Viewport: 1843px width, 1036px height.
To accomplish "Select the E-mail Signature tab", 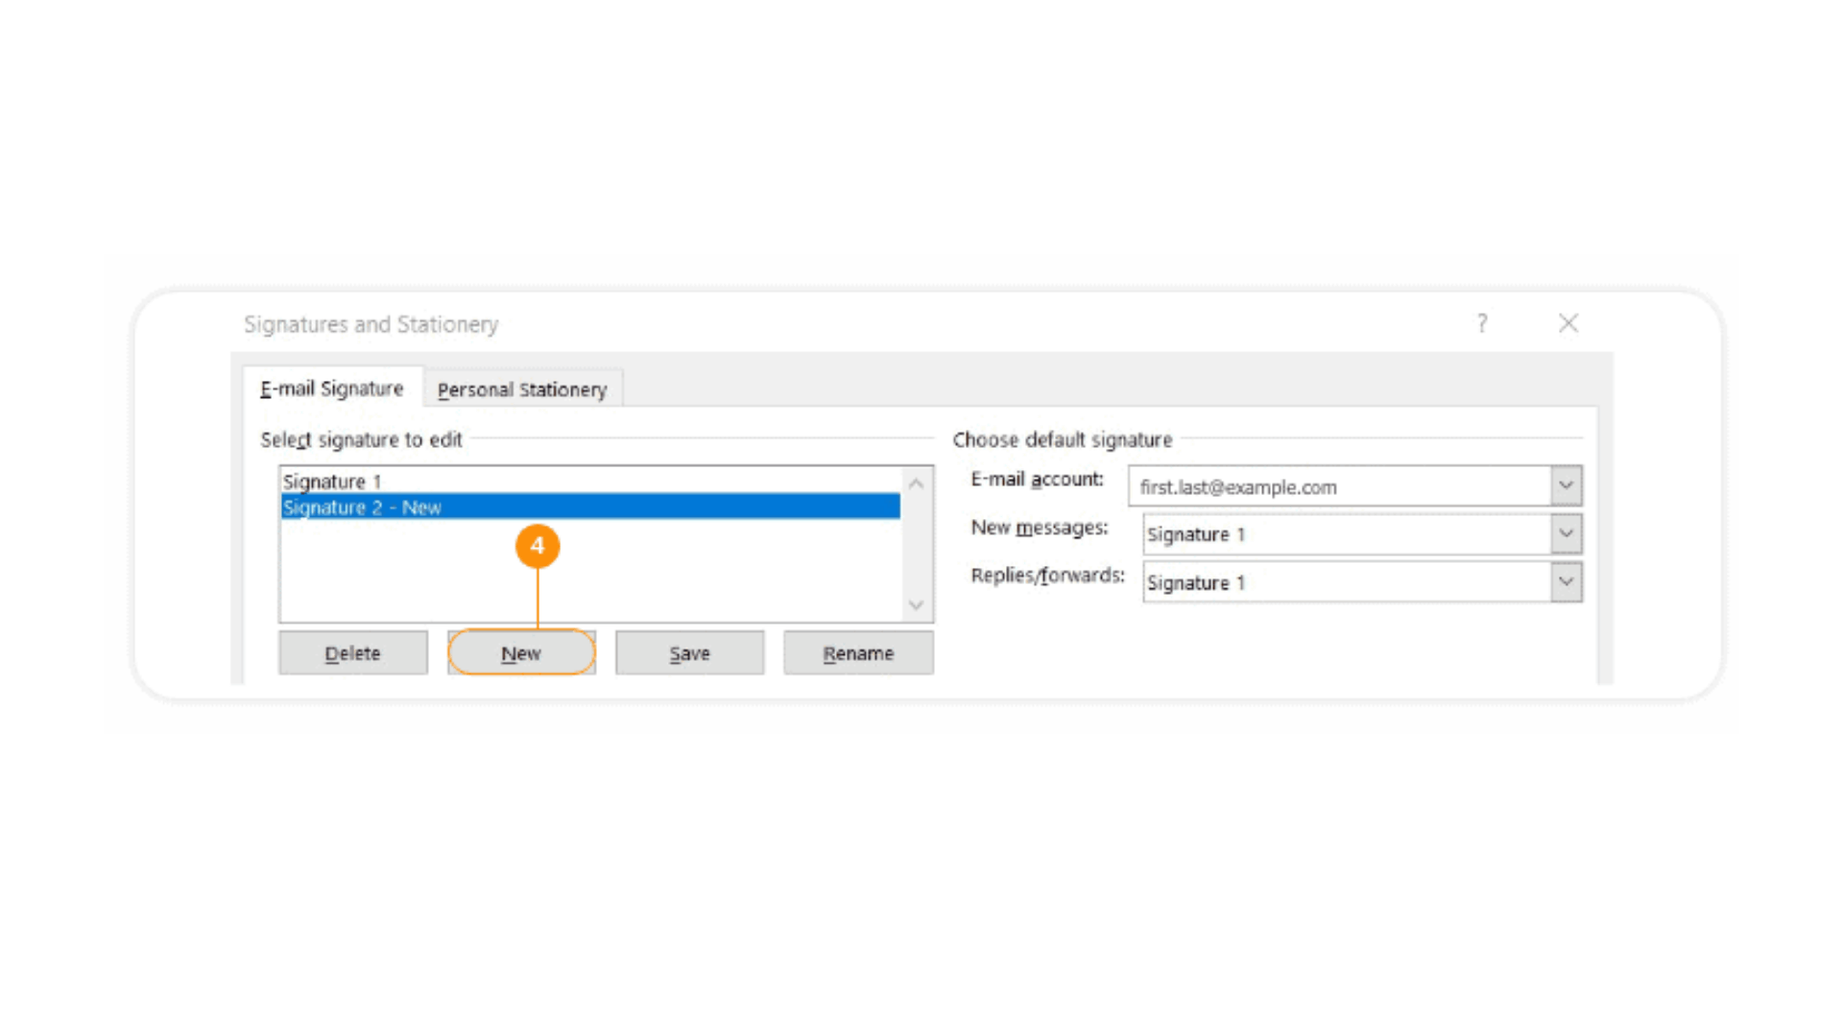I will [x=332, y=388].
